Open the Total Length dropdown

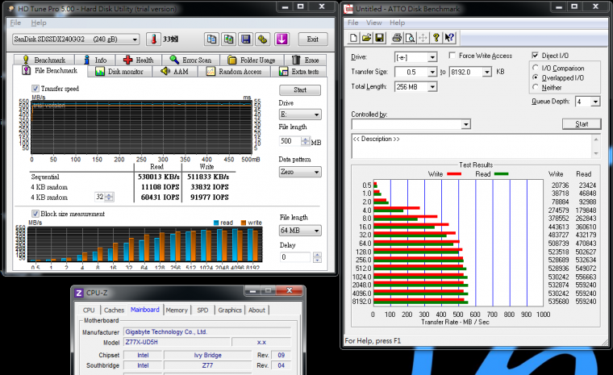click(432, 87)
